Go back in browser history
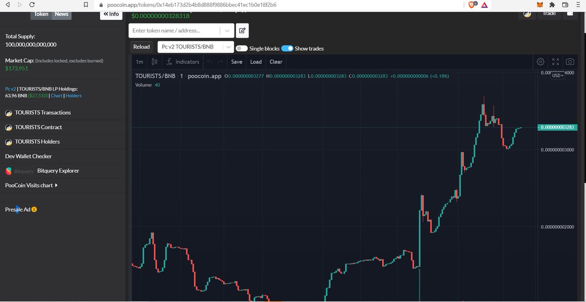Screen dimensions: 586x302 [x=8, y=4]
